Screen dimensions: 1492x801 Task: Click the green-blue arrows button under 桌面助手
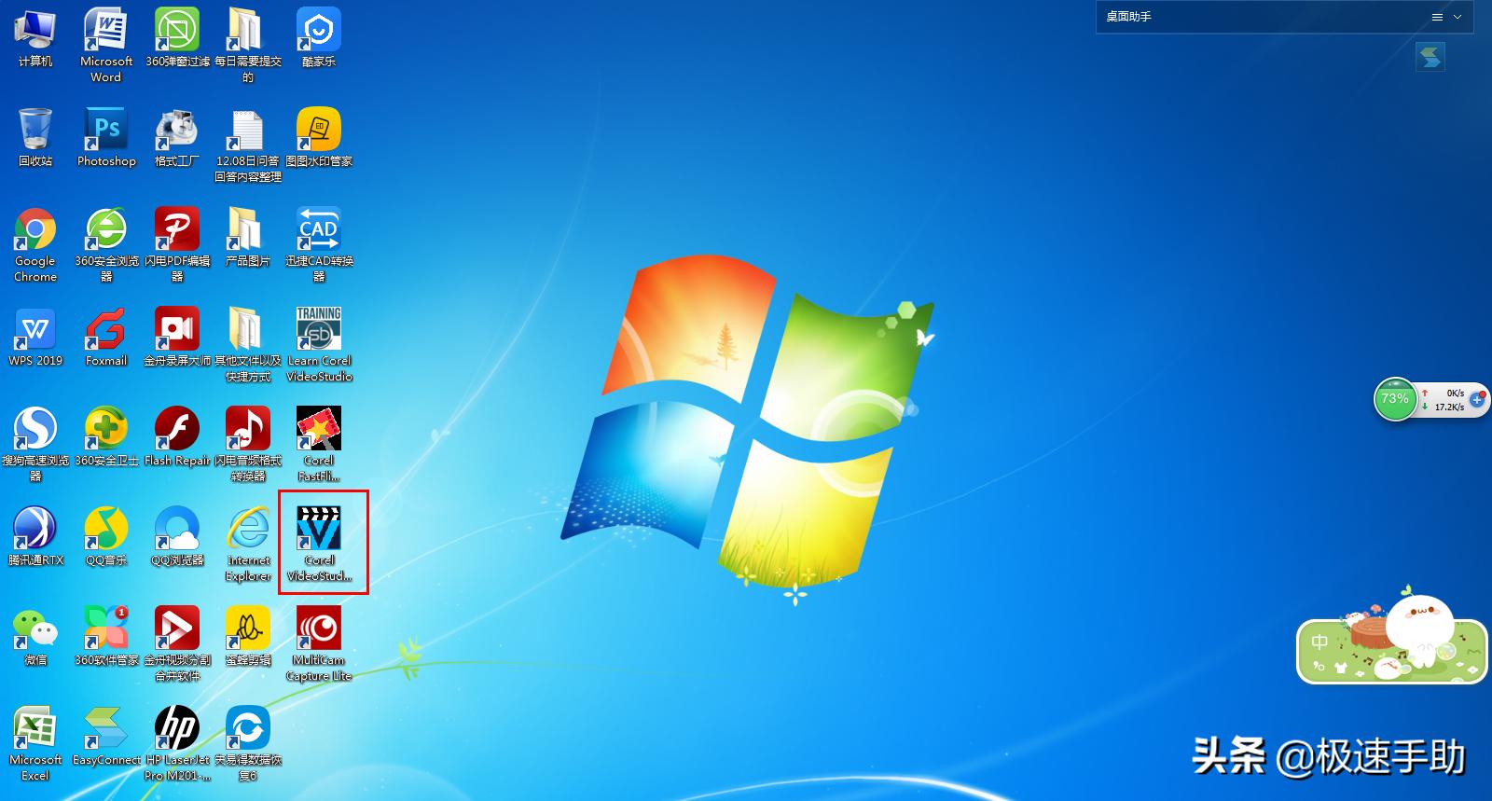[1430, 57]
